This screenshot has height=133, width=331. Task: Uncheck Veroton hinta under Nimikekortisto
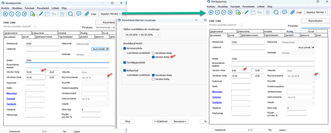(x=153, y=57)
